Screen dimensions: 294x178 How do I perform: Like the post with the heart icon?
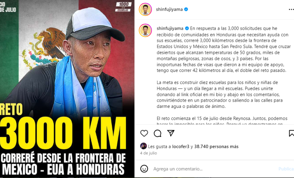point(144,133)
